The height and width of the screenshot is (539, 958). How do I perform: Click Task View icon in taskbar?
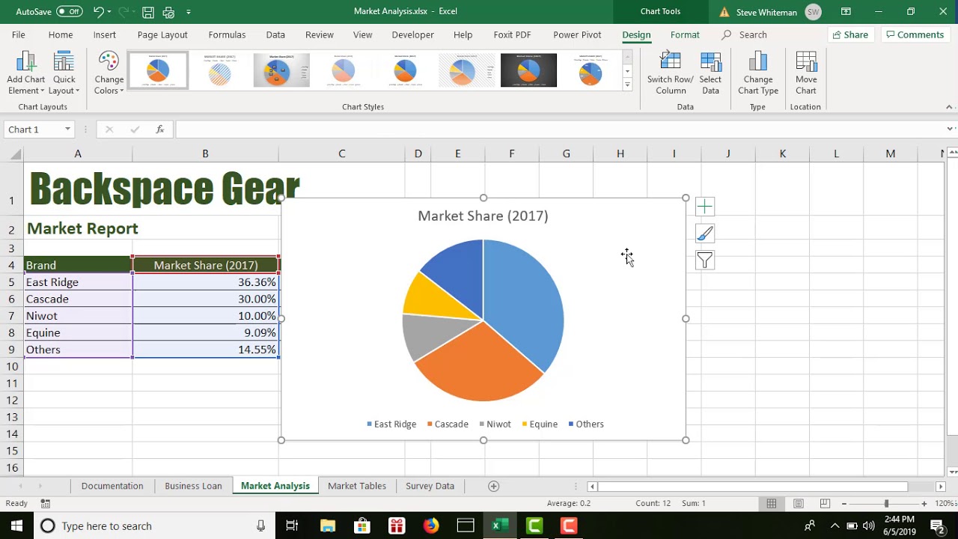coord(292,526)
